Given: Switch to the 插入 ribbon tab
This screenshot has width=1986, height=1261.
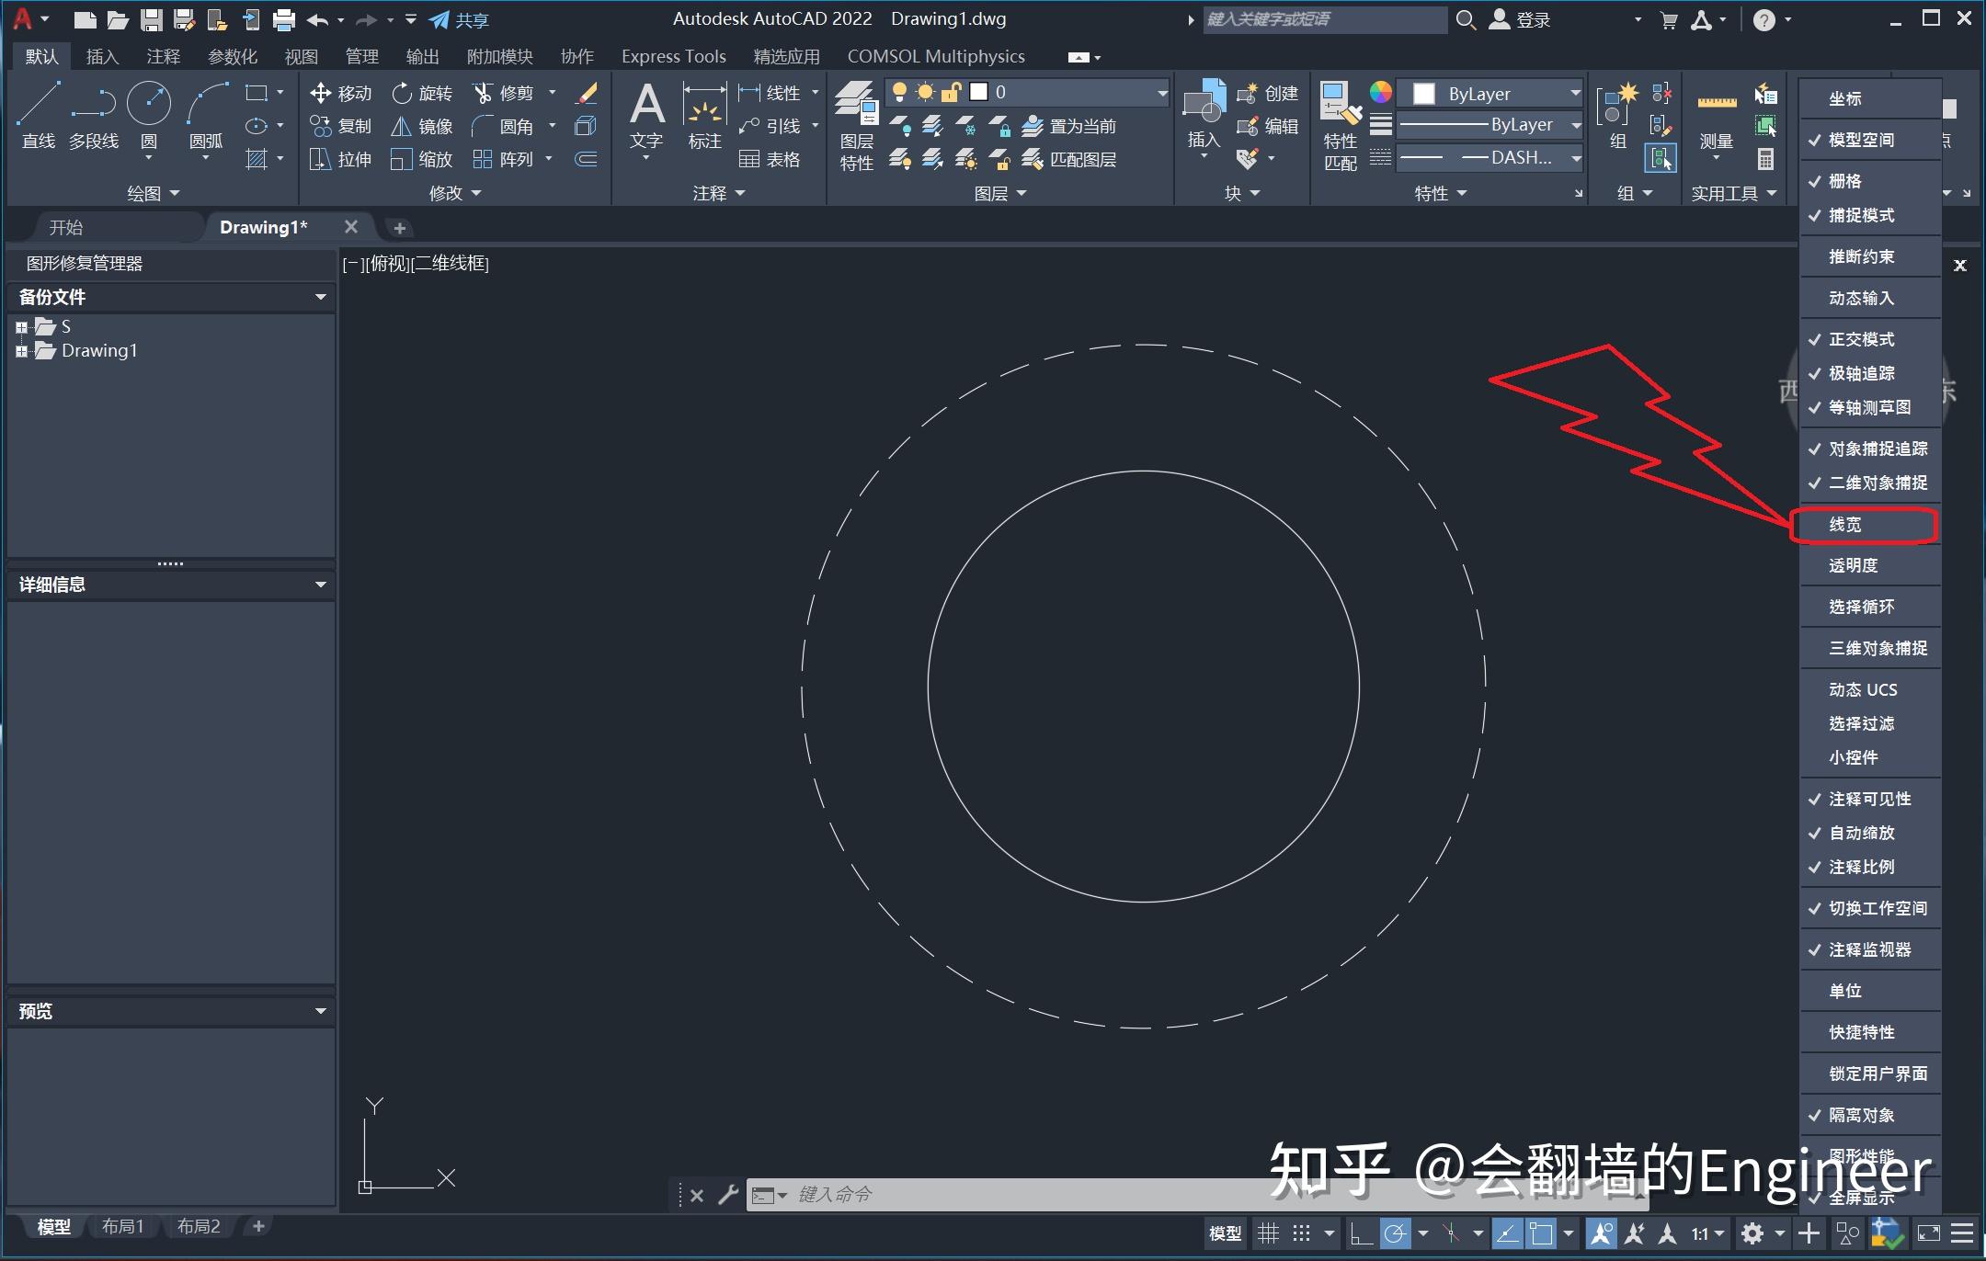Looking at the screenshot, I should (101, 56).
